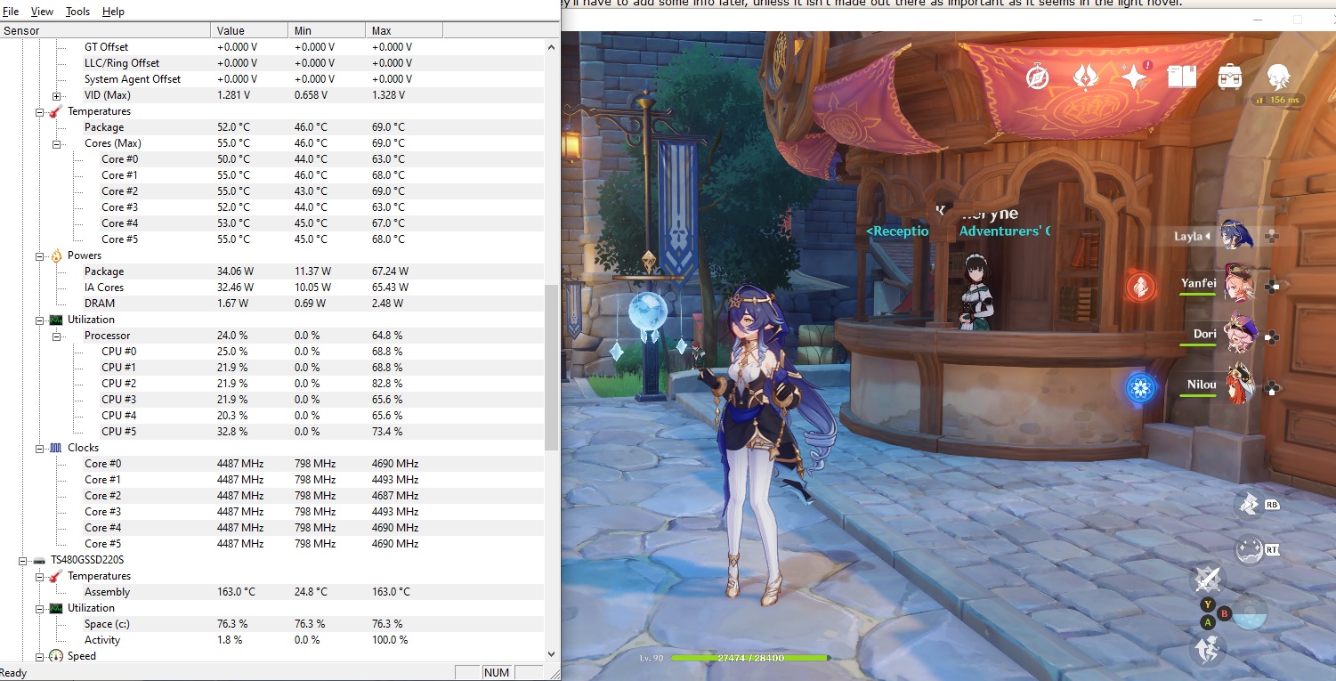Viewport: 1336px width, 681px height.
Task: Tap the sword normal attack icon
Action: [x=1209, y=580]
